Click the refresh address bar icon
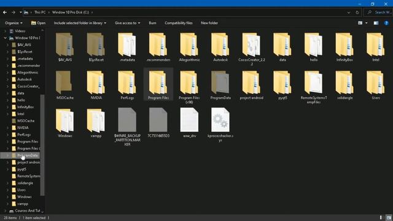Viewport: 393px width, 221px height. click(357, 12)
